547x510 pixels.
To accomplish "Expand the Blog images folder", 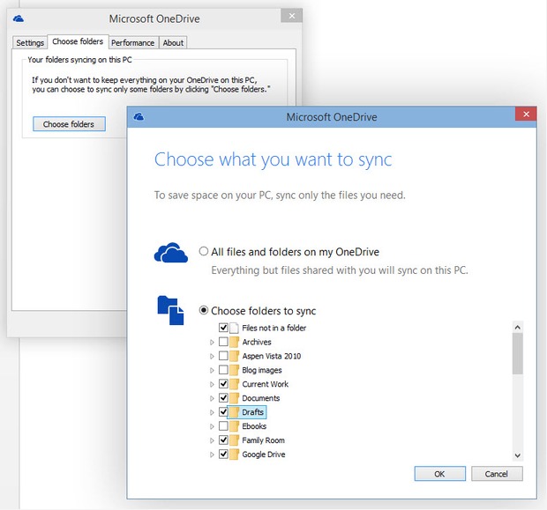I will point(212,370).
